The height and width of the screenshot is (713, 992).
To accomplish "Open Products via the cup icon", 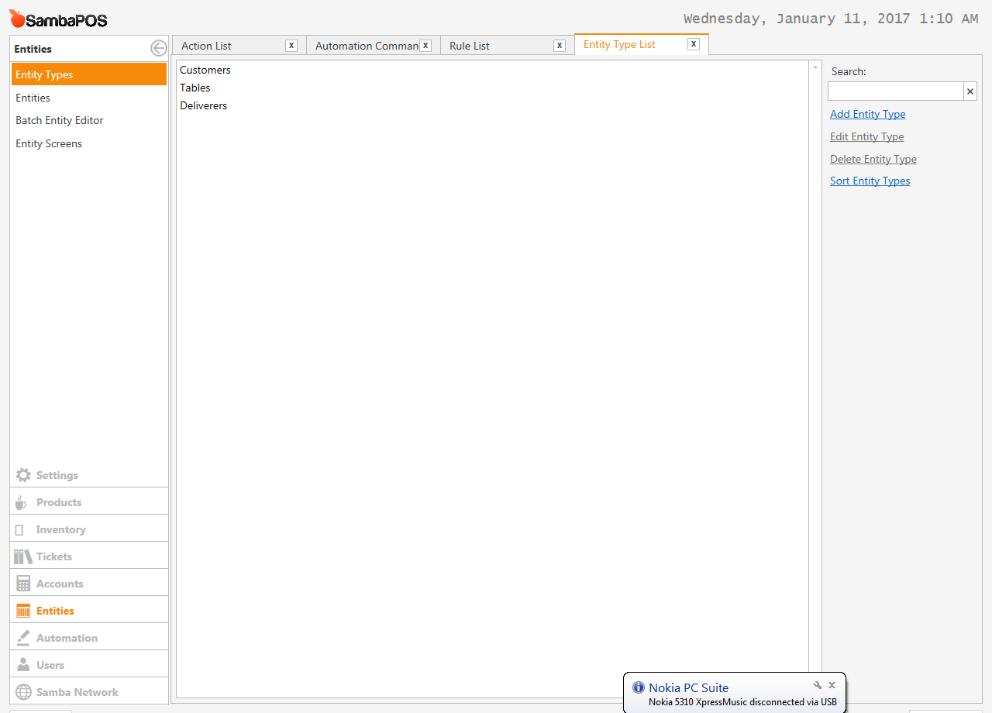I will [x=21, y=502].
